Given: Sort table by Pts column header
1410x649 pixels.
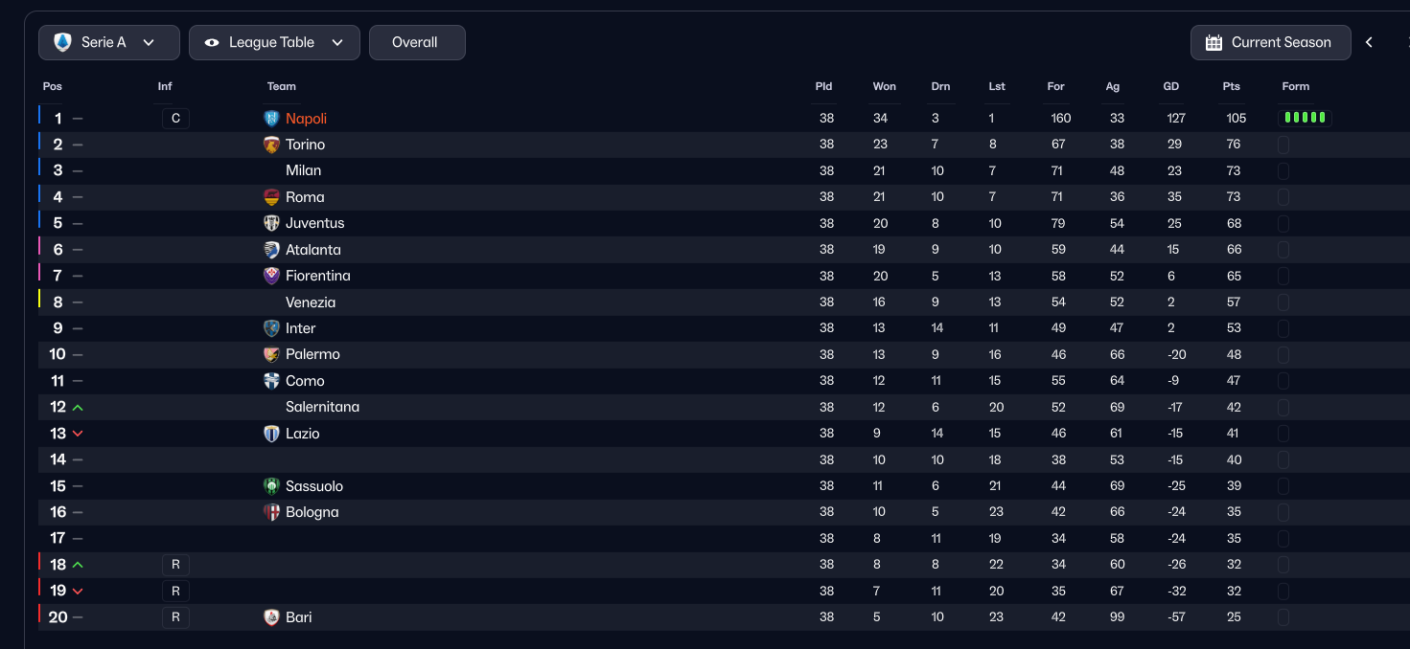Looking at the screenshot, I should pos(1231,86).
